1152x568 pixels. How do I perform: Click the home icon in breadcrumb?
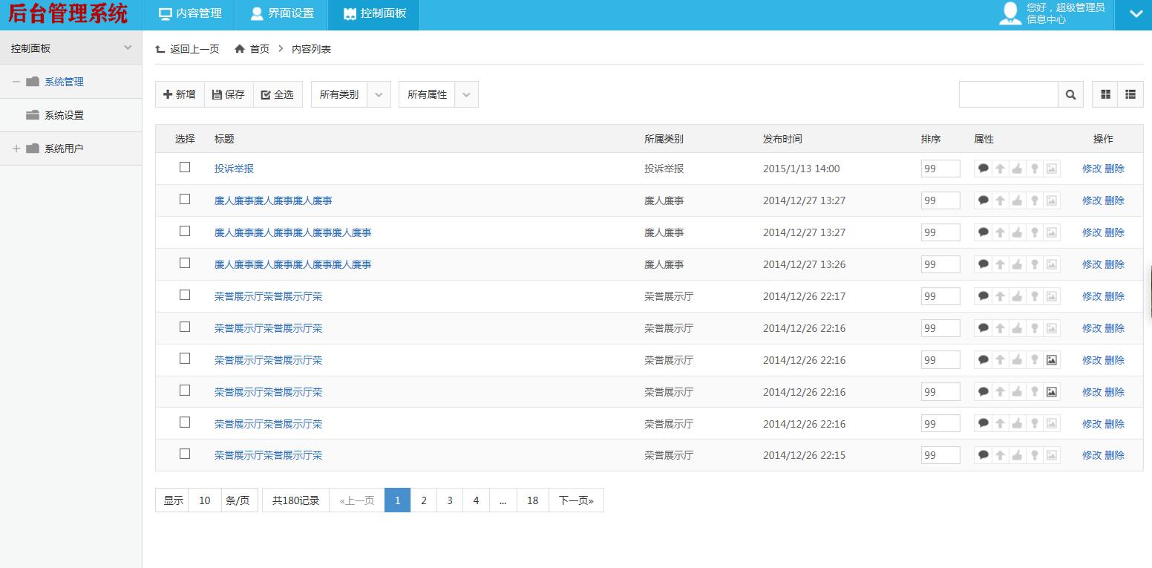[x=239, y=49]
